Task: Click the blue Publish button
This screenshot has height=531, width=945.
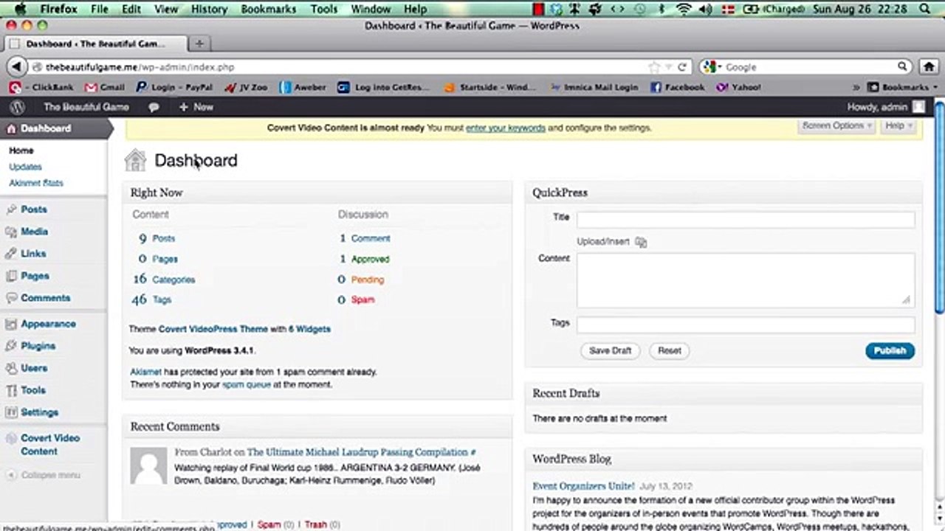Action: [x=890, y=351]
